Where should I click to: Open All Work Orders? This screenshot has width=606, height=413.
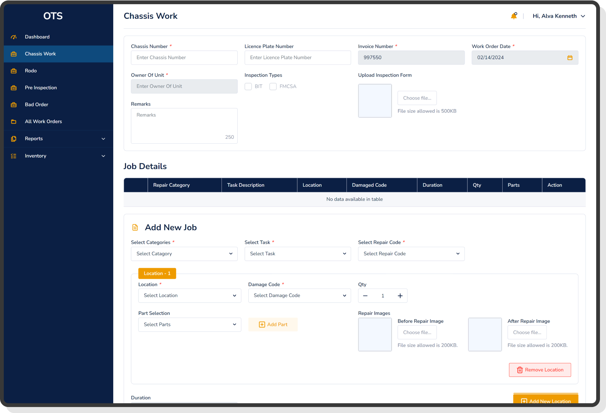(43, 121)
